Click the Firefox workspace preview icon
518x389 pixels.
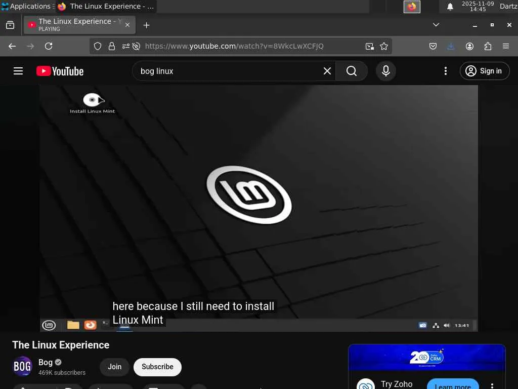[x=412, y=7]
